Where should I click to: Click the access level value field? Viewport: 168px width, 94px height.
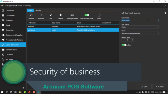click(128, 40)
